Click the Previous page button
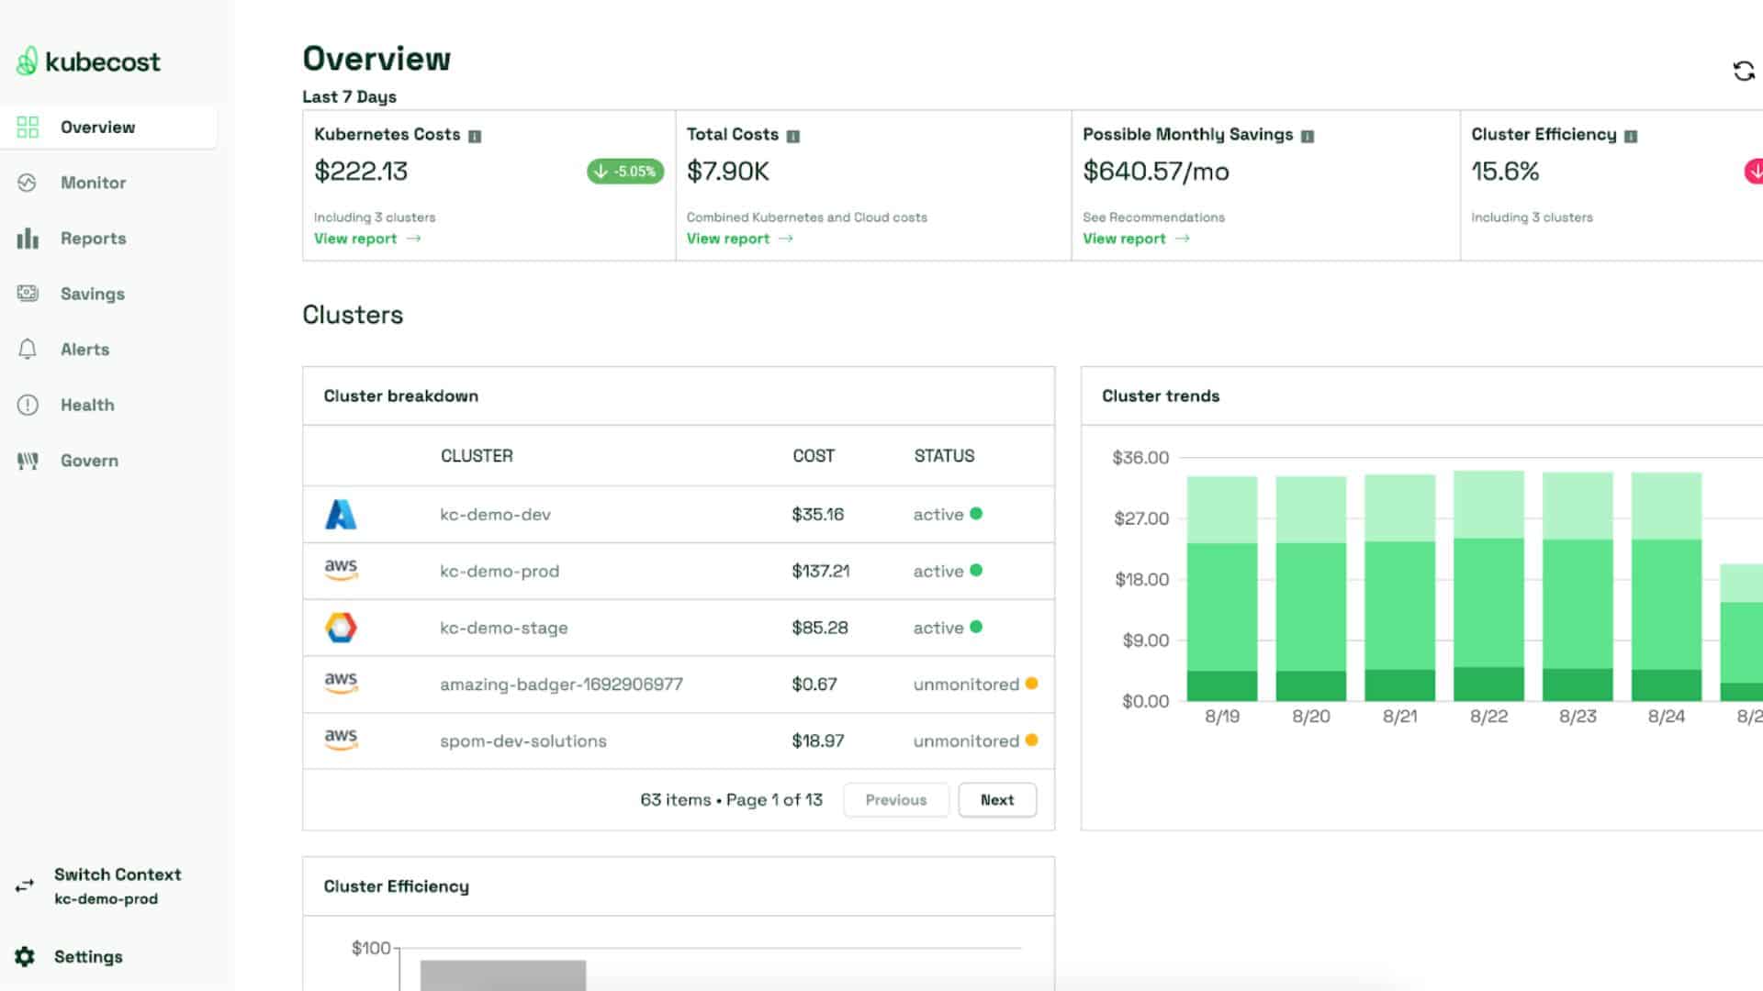The height and width of the screenshot is (991, 1763). pyautogui.click(x=895, y=800)
